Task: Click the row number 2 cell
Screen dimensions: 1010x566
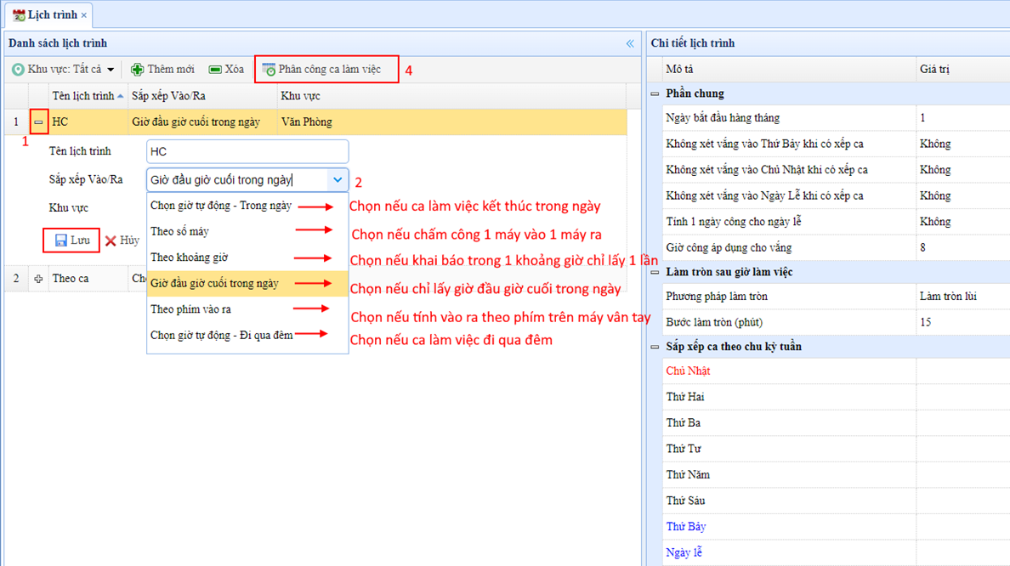Action: (x=16, y=279)
